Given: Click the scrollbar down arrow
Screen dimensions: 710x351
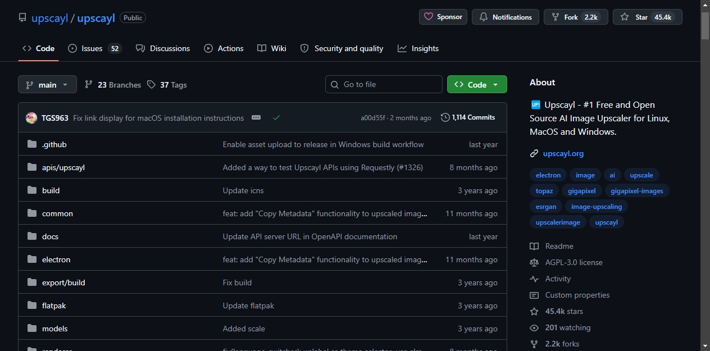Looking at the screenshot, I should click(x=705, y=346).
